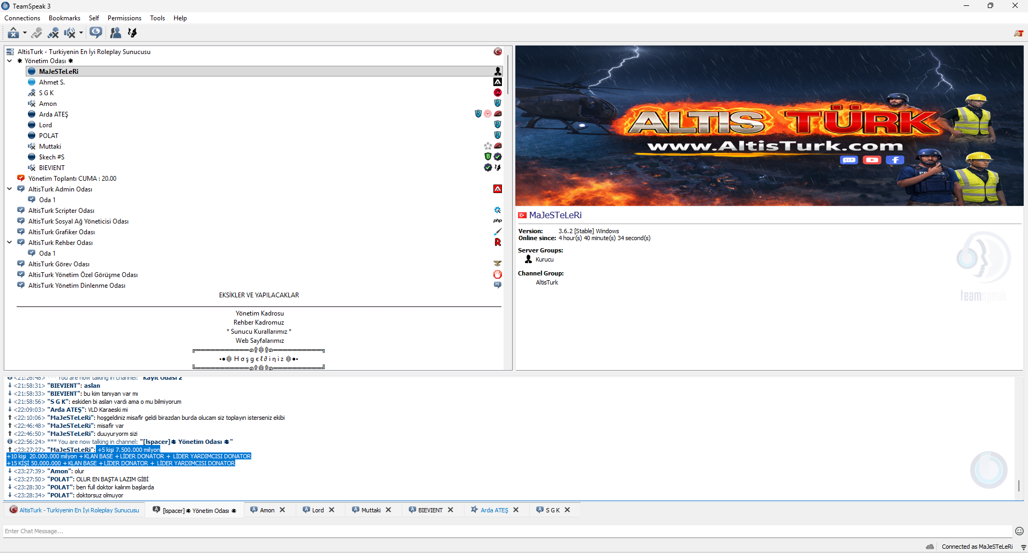Click the brush icon of AltisTurk Grafiker Odası

tap(498, 232)
